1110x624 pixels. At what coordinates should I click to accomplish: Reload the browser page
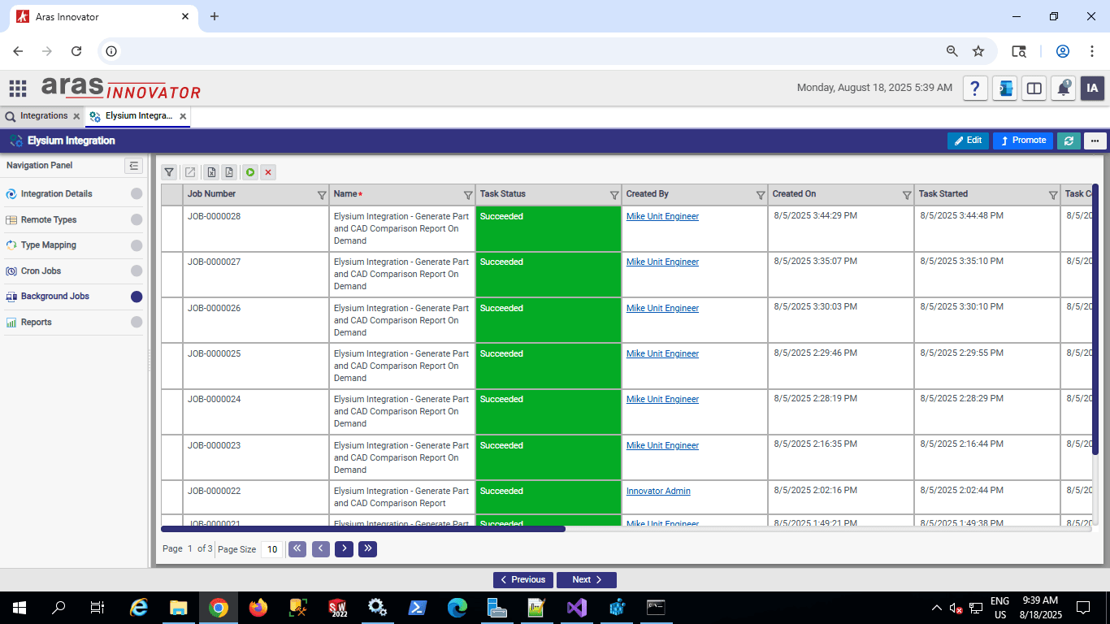[x=76, y=51]
